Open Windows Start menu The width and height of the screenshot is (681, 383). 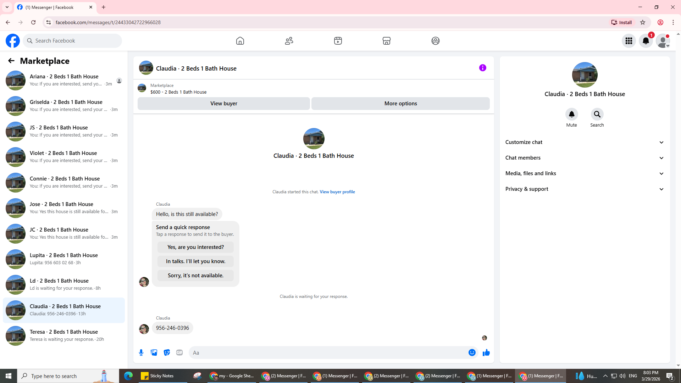coord(9,376)
